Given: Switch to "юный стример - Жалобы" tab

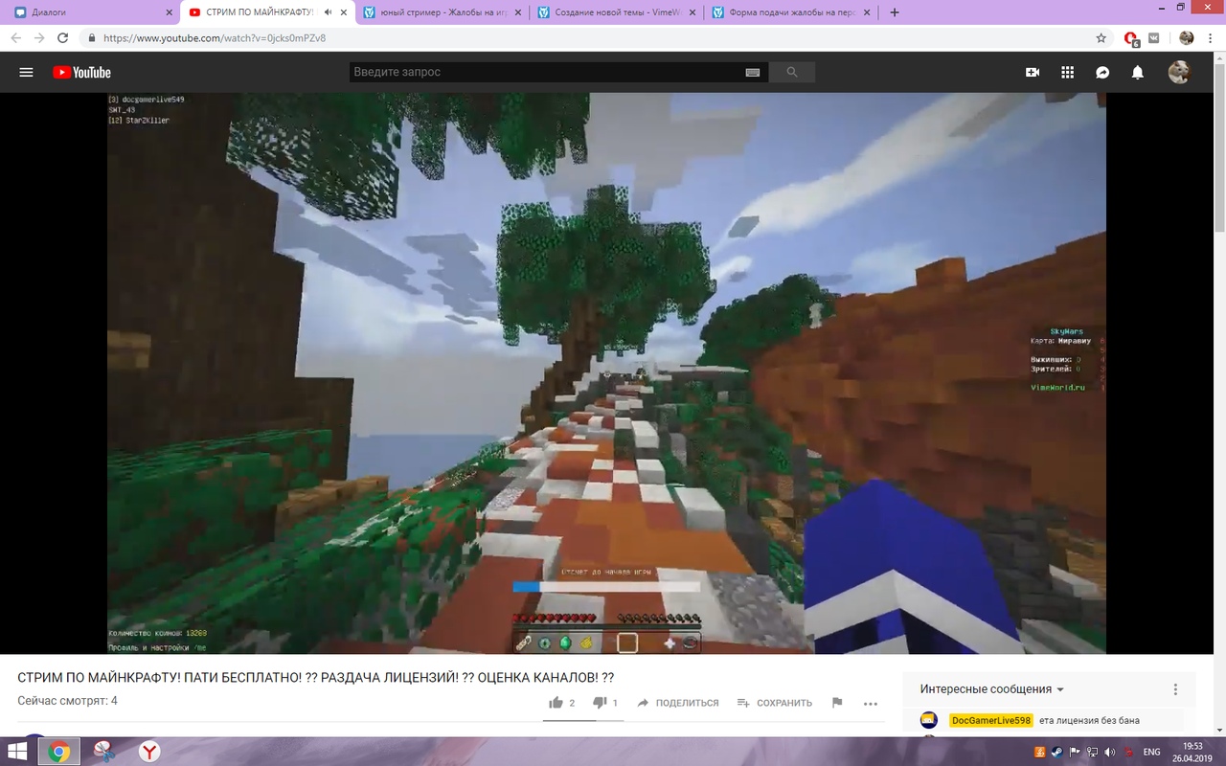Looking at the screenshot, I should 442,12.
